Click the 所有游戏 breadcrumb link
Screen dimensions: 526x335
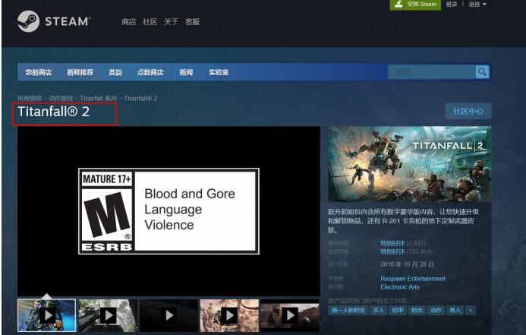point(30,98)
